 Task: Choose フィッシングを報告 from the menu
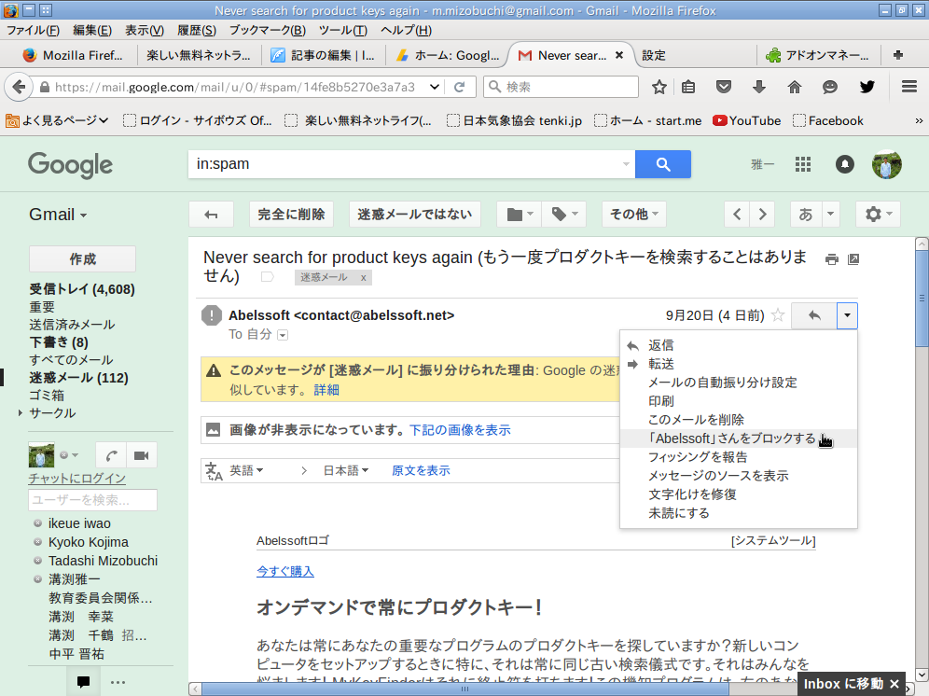(x=738, y=457)
